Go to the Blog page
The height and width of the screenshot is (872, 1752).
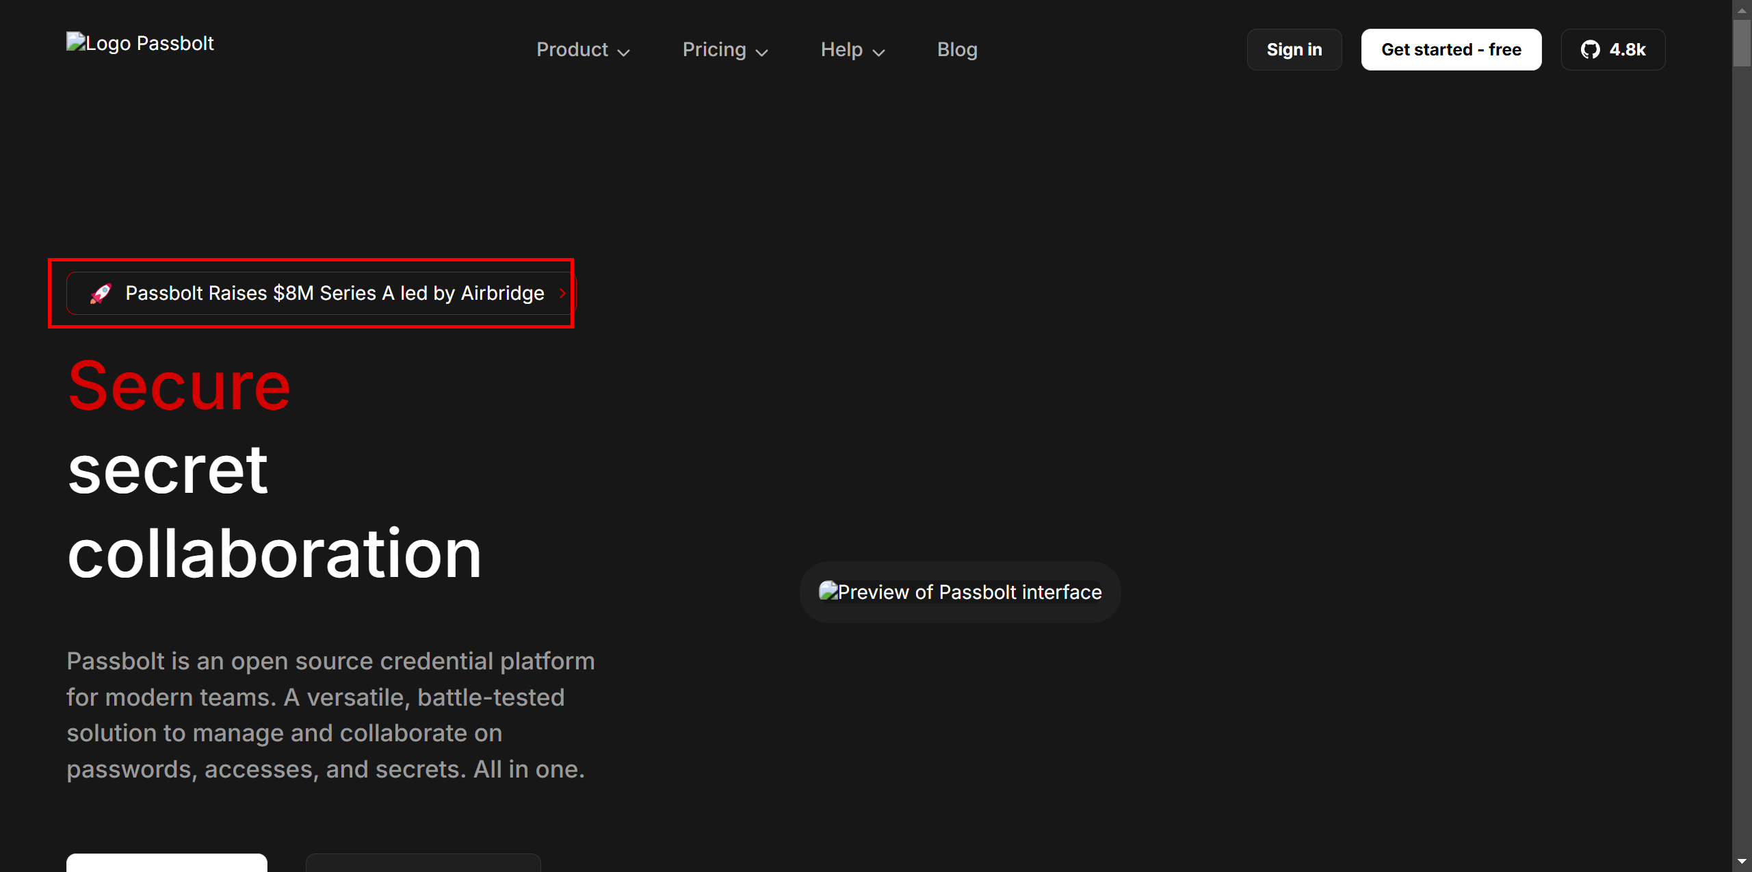pos(956,50)
